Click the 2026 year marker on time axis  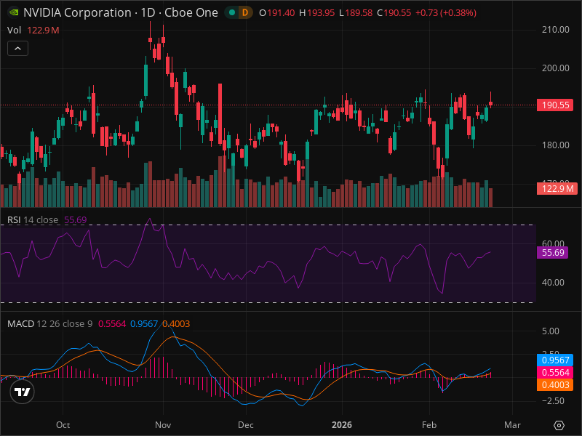pos(341,425)
